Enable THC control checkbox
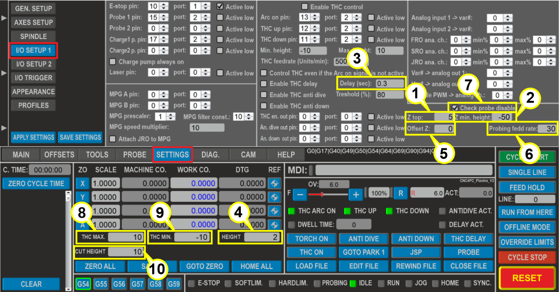Image resolution: width=560 pixels, height=292 pixels. tap(304, 7)
